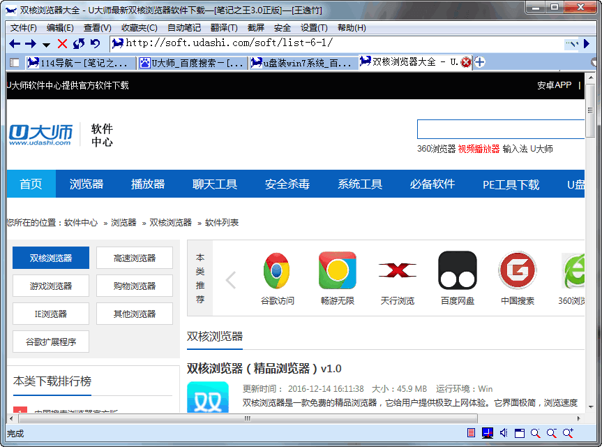Open the 自动笔记 menu
The image size is (602, 447).
[184, 28]
